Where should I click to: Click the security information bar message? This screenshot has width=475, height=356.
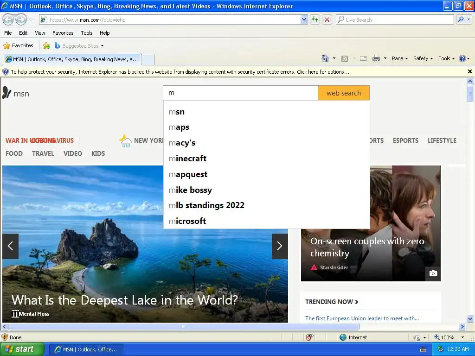pos(180,72)
